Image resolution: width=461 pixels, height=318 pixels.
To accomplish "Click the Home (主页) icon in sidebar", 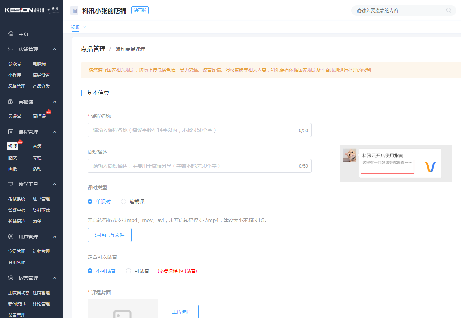I will point(11,34).
